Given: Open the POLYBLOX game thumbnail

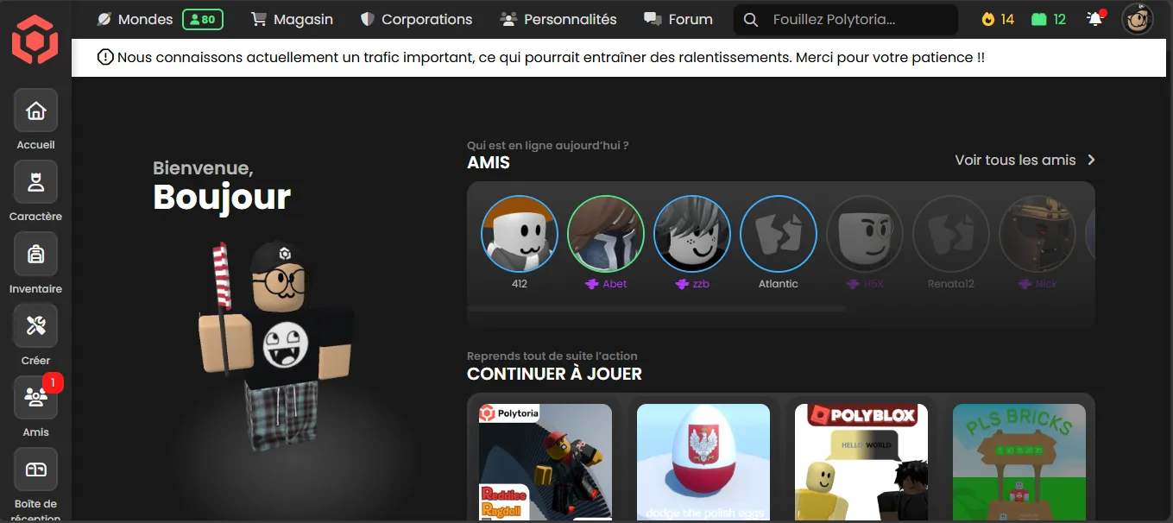Looking at the screenshot, I should click(x=861, y=463).
